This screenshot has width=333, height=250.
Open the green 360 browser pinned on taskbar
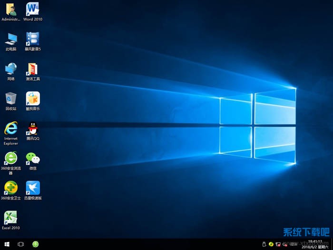[x=36, y=244]
